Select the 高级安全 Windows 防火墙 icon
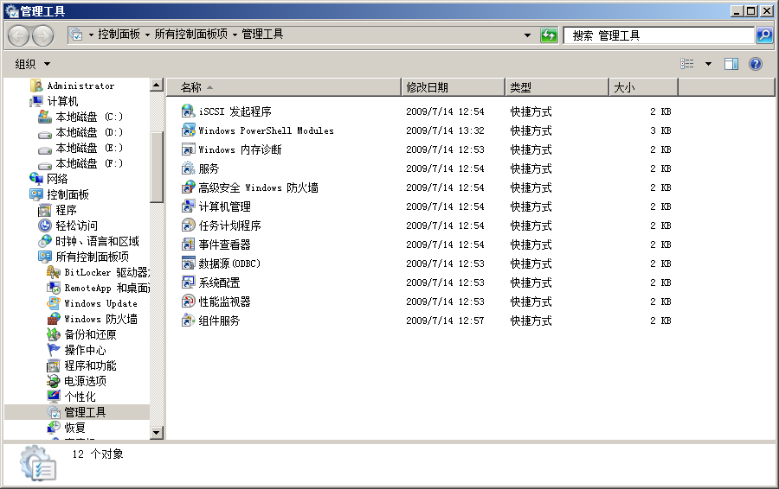 coord(188,187)
